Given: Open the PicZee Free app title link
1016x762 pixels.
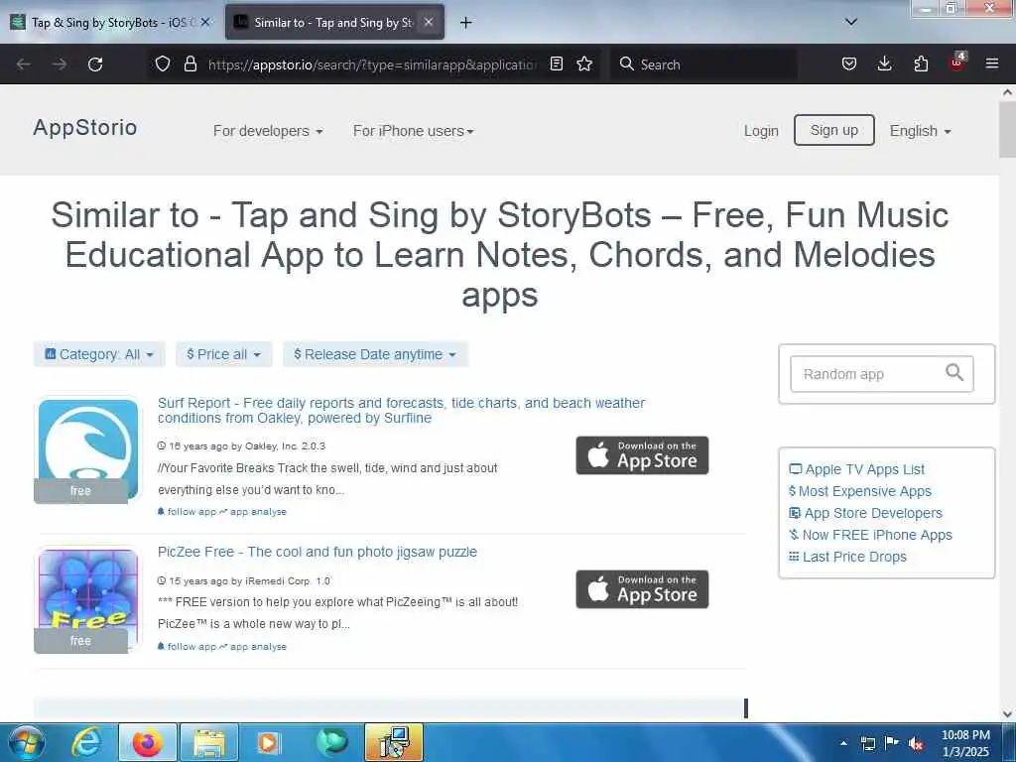Looking at the screenshot, I should [317, 552].
